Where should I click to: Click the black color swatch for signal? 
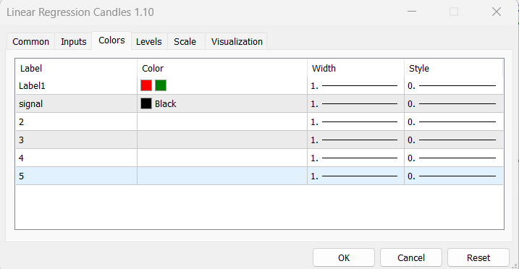(146, 103)
